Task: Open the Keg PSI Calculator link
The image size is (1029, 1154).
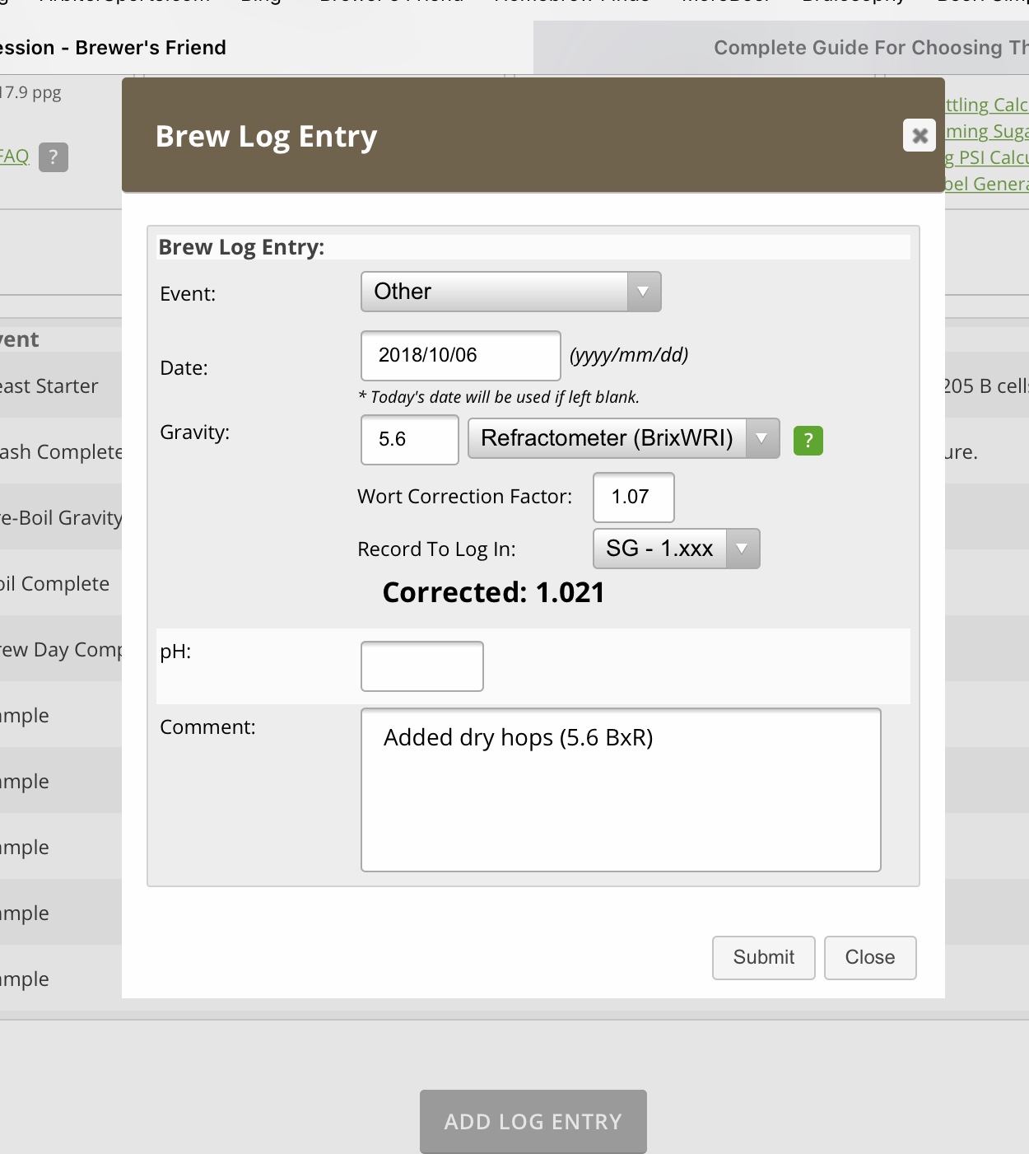Action: (x=986, y=158)
